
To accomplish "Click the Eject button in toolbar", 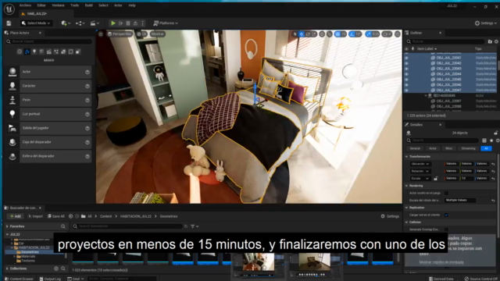I will [135, 23].
